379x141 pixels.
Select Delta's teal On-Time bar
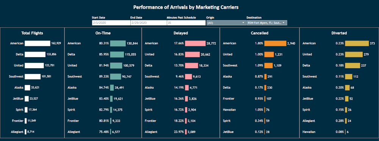tap(117, 55)
